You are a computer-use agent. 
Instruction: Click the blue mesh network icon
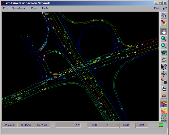click(x=164, y=118)
